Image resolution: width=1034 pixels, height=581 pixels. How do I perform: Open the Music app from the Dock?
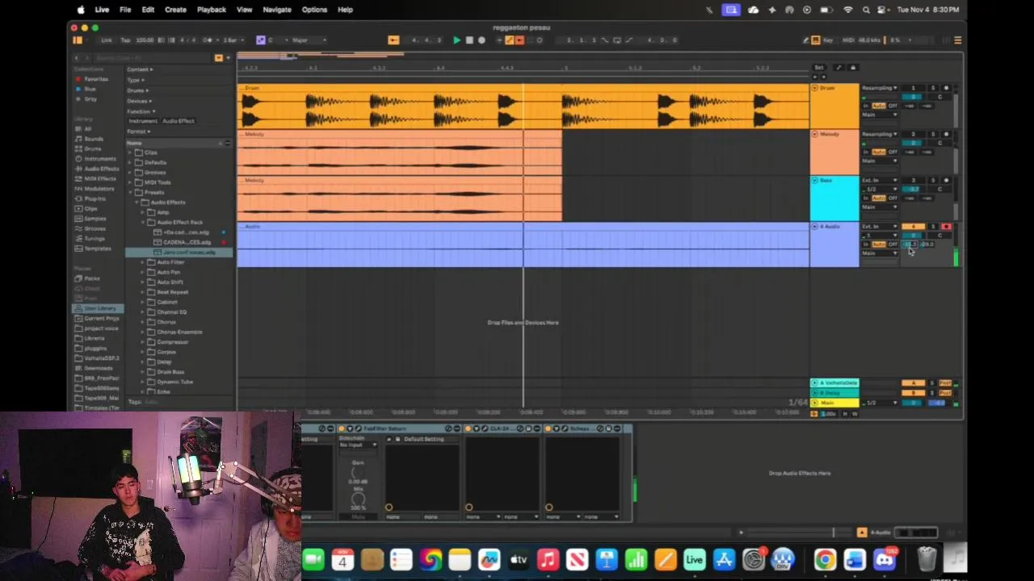coord(548,559)
